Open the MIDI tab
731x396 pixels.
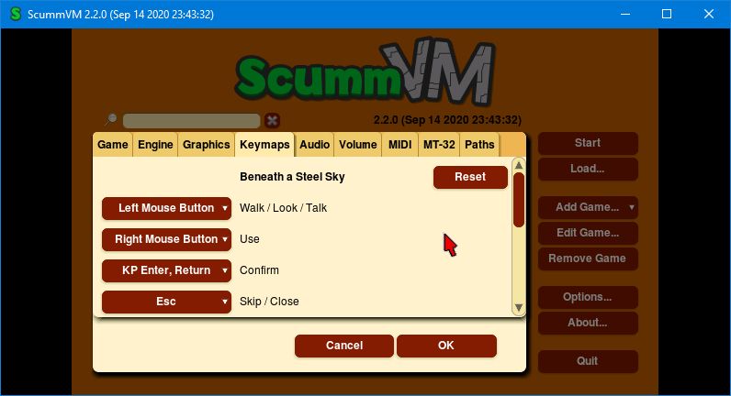click(x=400, y=145)
